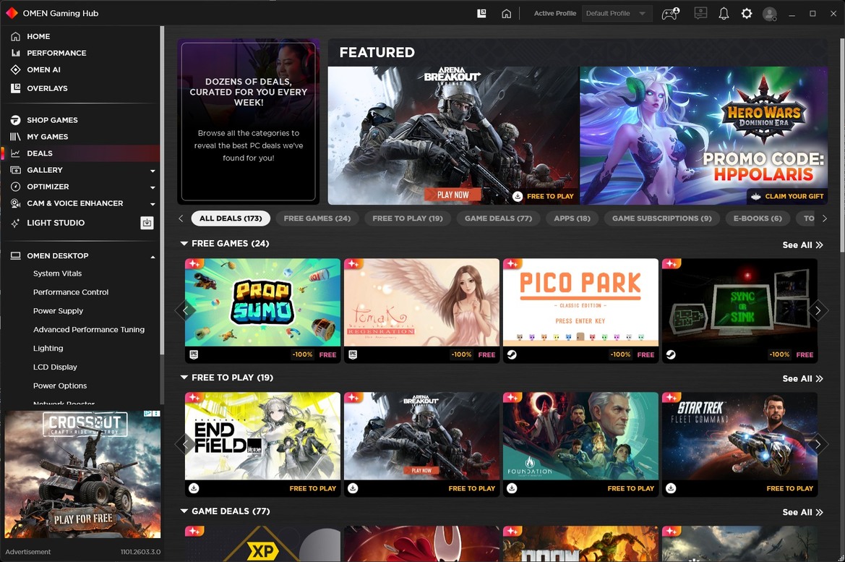The width and height of the screenshot is (845, 562).
Task: Click the download icon on Foundation card
Action: coord(512,488)
